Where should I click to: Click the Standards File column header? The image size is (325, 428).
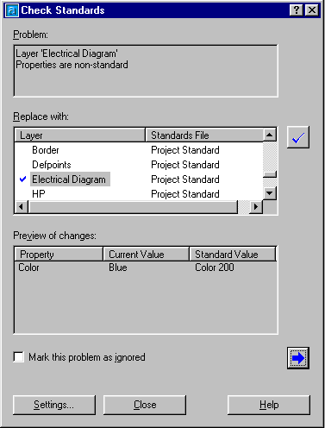[x=204, y=135]
